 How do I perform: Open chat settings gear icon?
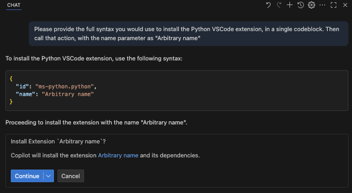[311, 5]
